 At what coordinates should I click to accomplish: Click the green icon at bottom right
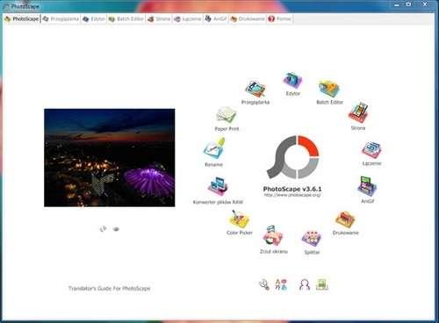pyautogui.click(x=322, y=284)
